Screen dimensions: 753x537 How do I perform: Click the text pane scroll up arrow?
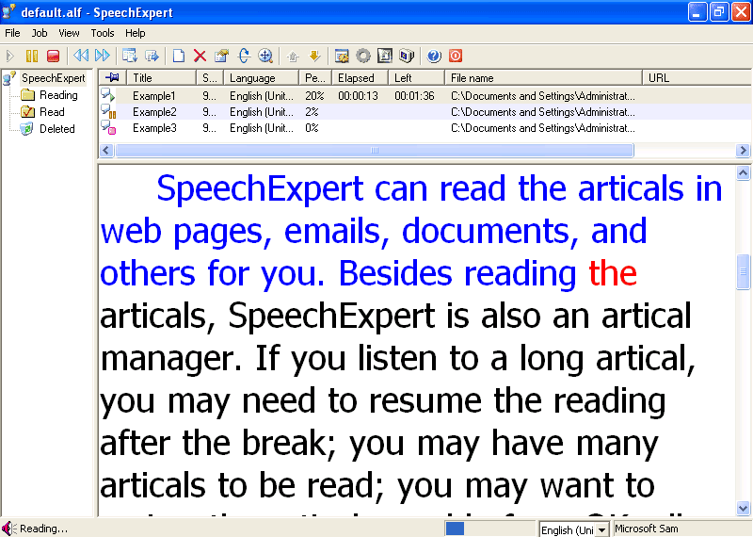(743, 173)
